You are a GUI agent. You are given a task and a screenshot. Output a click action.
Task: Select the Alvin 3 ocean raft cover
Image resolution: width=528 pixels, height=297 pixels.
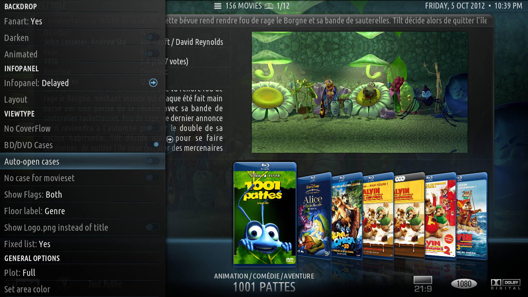tap(472, 216)
